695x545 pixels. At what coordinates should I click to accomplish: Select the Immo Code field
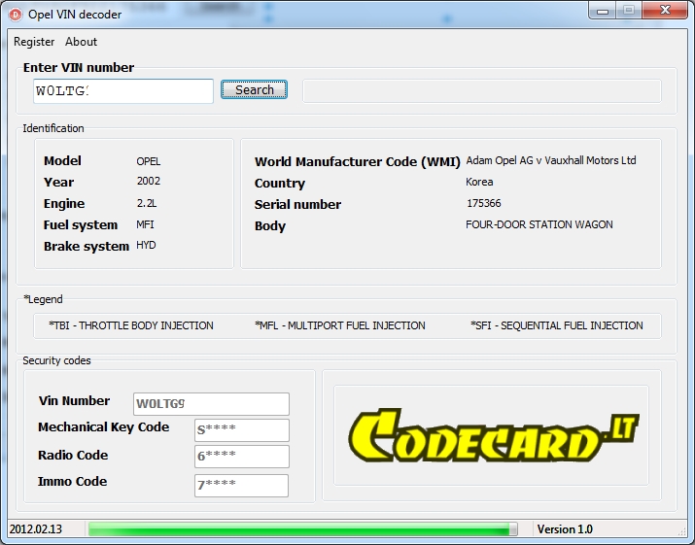(241, 485)
